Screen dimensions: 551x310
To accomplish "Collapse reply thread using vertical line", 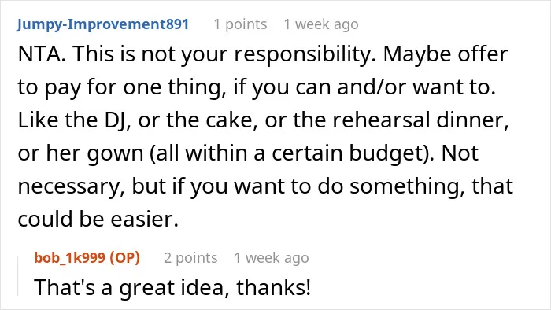I will 18,276.
